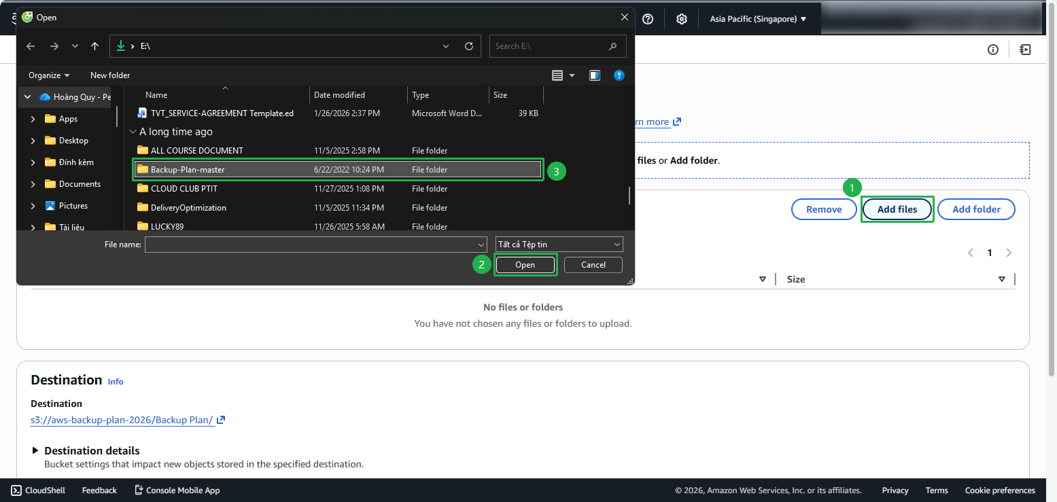Go to next page of files list
The image size is (1057, 502).
click(1009, 253)
